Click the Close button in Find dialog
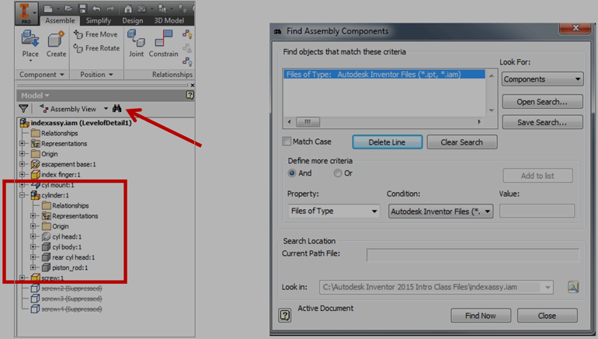Viewport: 598px width, 339px height. (547, 316)
